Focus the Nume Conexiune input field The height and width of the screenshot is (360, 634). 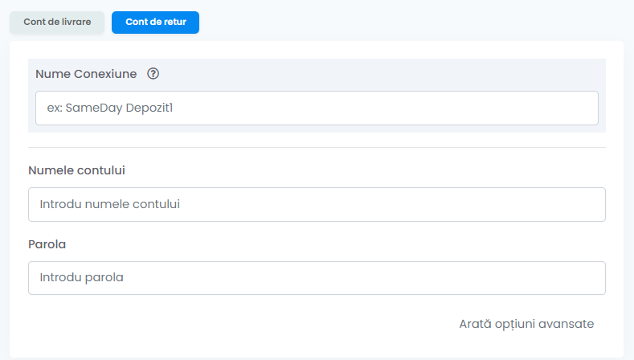[x=317, y=108]
